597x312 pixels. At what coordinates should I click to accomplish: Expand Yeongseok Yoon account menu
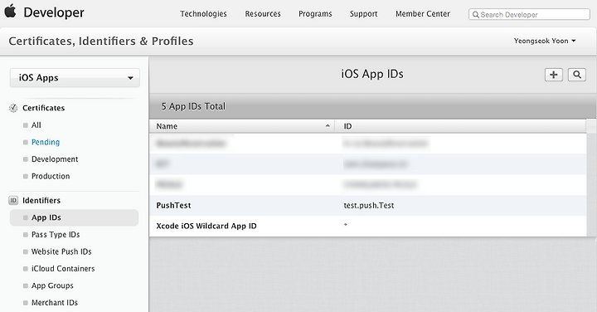pyautogui.click(x=545, y=41)
